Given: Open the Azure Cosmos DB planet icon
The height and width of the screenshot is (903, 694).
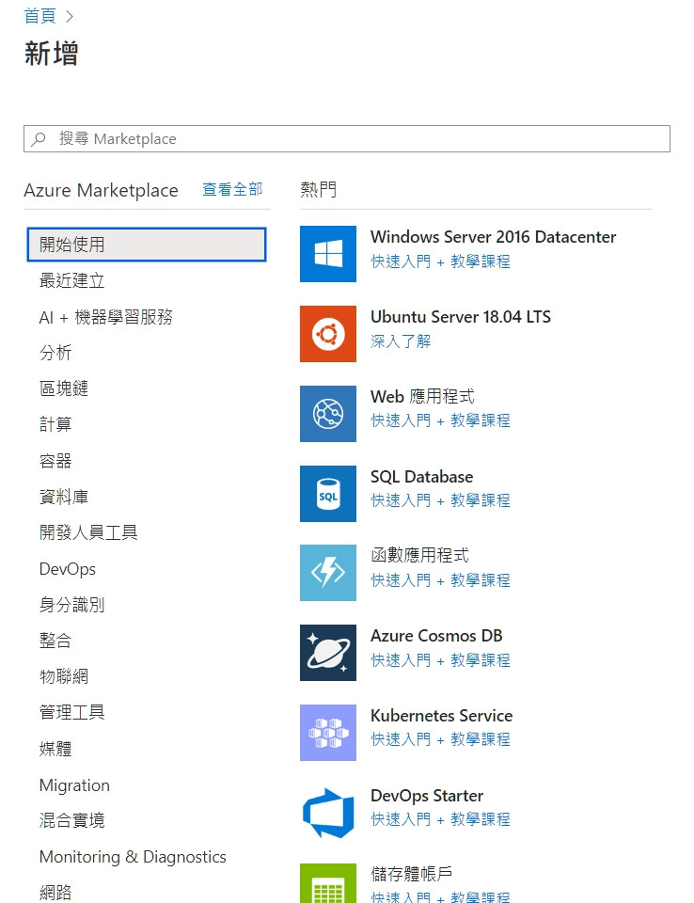Looking at the screenshot, I should pos(327,653).
